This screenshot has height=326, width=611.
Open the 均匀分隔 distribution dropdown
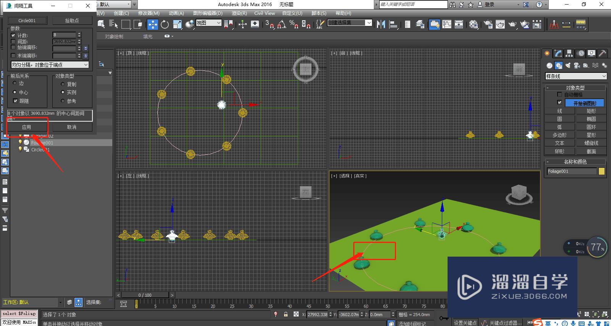click(x=50, y=65)
